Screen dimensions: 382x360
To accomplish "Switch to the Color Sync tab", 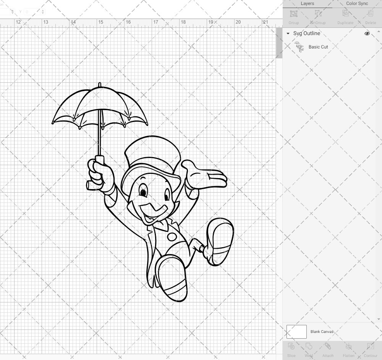I will [357, 3].
